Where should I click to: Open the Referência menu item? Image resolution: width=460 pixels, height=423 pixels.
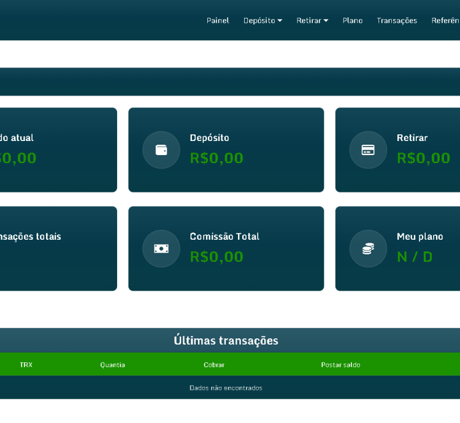[x=446, y=20]
